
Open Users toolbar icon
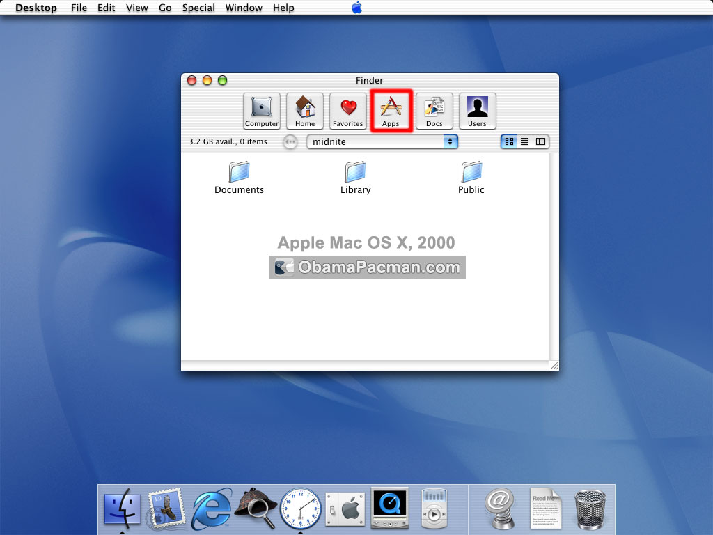point(477,111)
